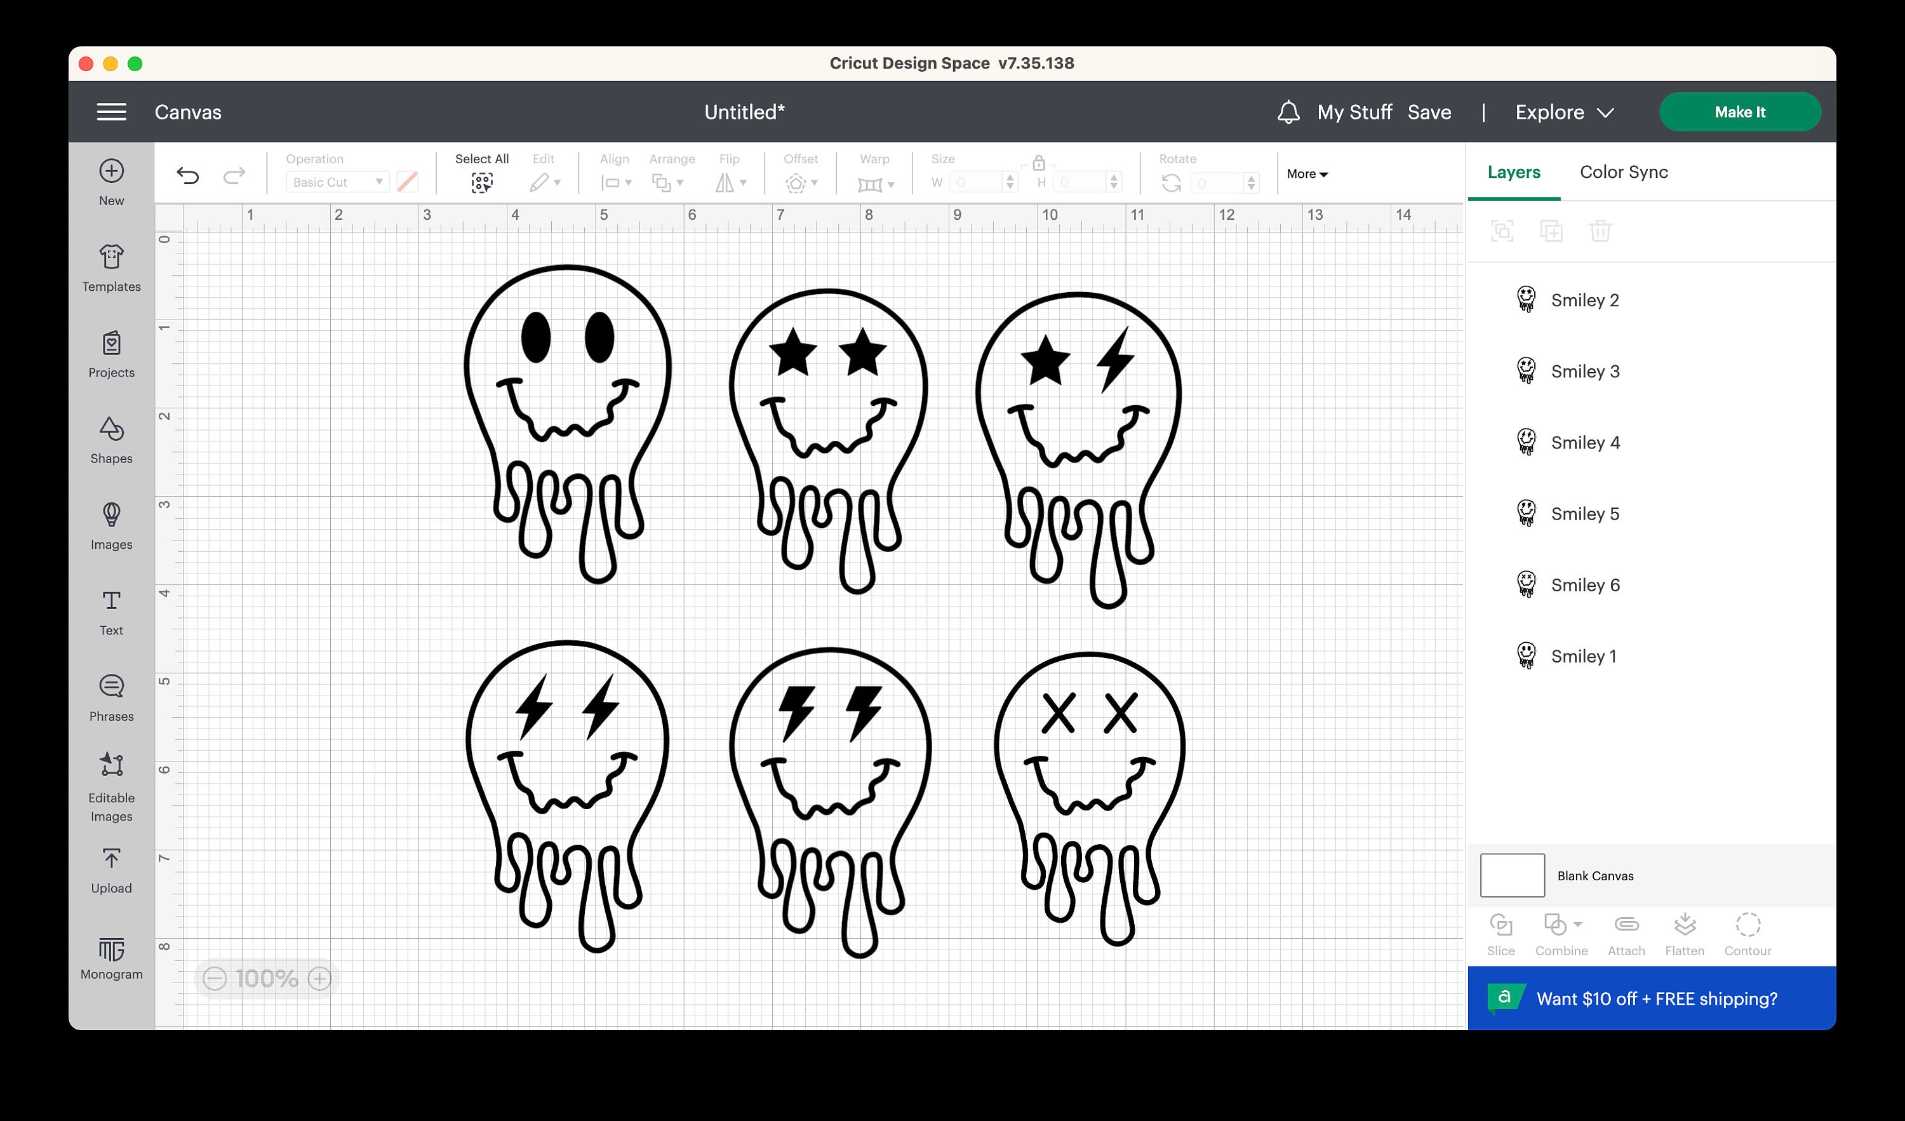
Task: Toggle the size aspect ratio lock
Action: (x=1039, y=162)
